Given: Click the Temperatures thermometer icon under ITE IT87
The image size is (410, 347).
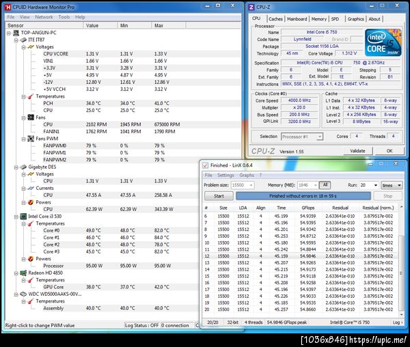Looking at the screenshot, I should tap(31, 96).
